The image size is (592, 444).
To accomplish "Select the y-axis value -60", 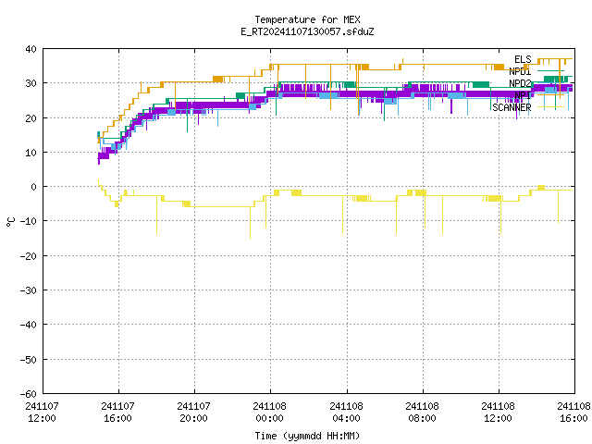I will [29, 394].
